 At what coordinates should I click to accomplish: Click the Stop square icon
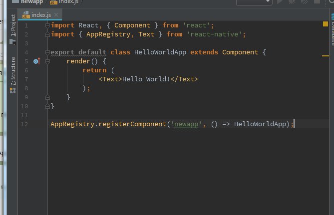[317, 1]
